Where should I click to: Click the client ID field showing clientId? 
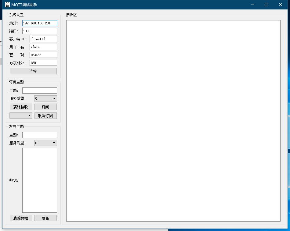coord(43,39)
